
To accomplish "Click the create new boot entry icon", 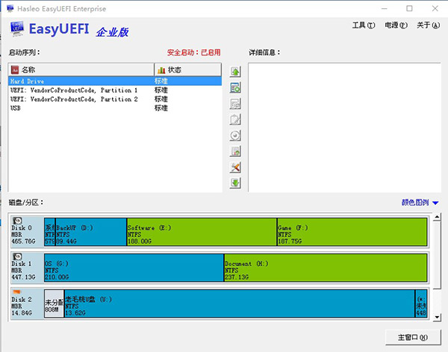I will [235, 87].
